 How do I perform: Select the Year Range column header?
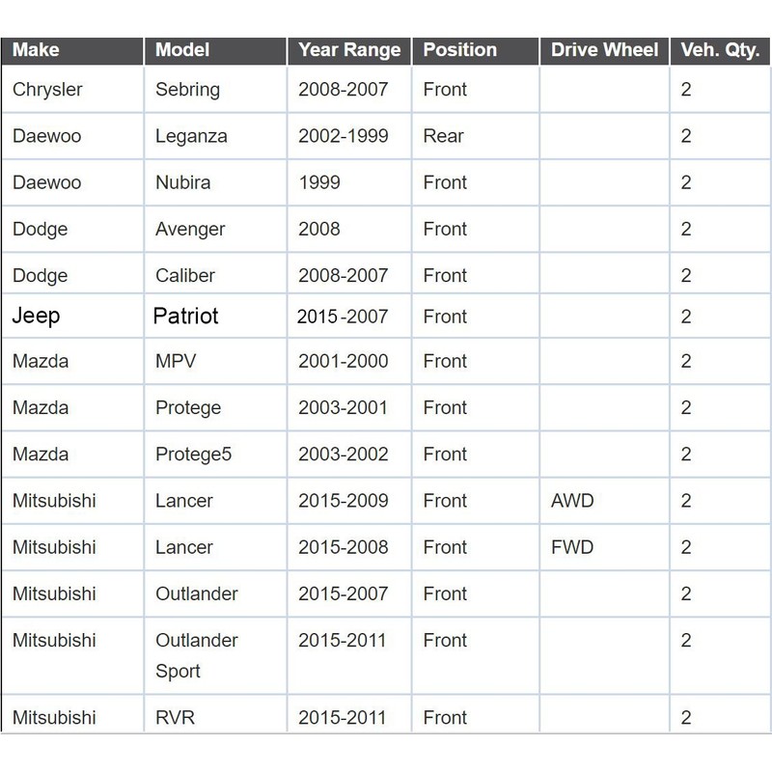(x=349, y=50)
